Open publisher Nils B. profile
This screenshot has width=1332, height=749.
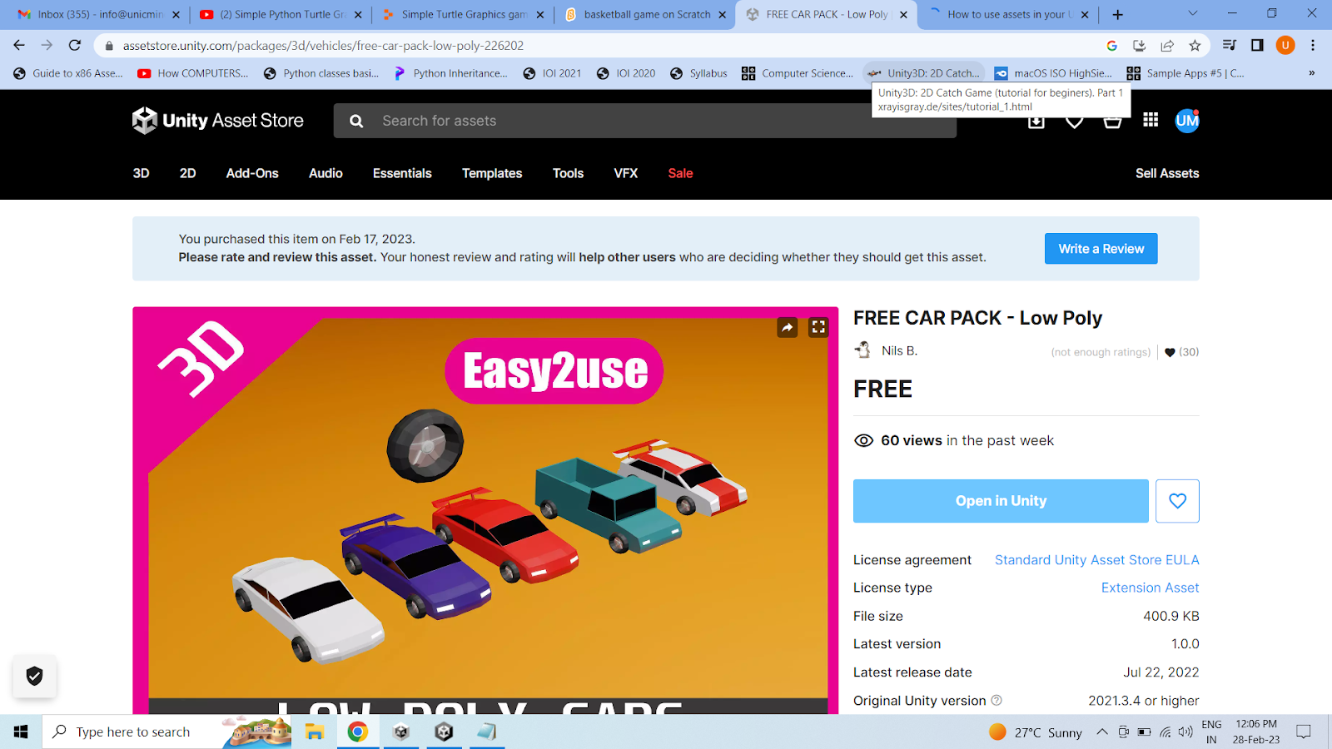(x=899, y=350)
